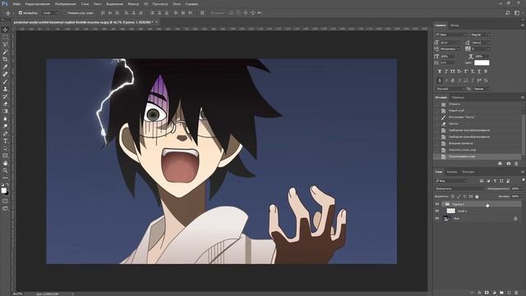The width and height of the screenshot is (526, 296).
Task: Toggle the Автовыбор checkbox
Action: 20,13
